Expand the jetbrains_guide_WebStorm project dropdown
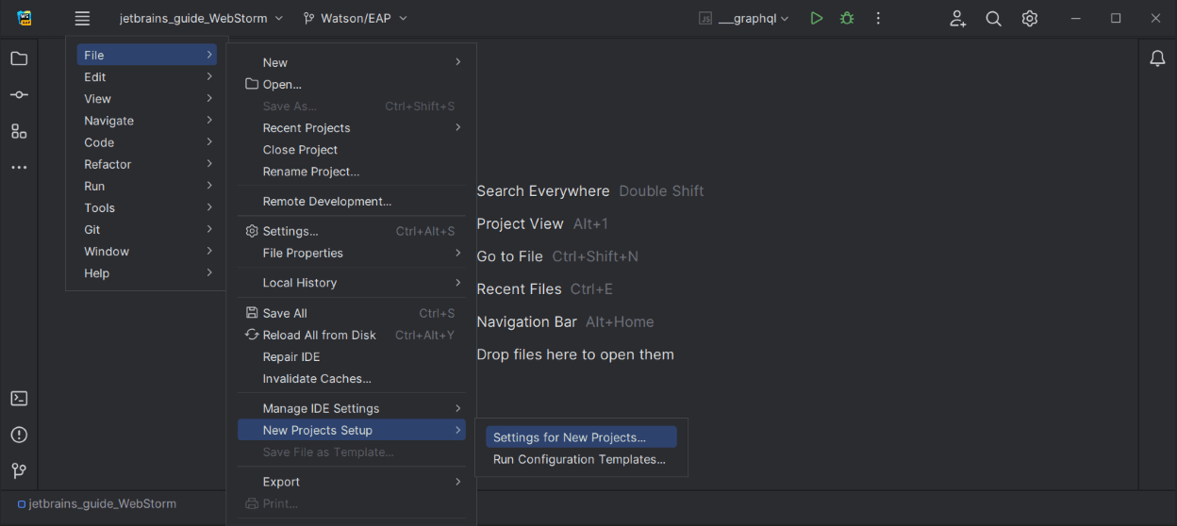1177x526 pixels. point(200,18)
